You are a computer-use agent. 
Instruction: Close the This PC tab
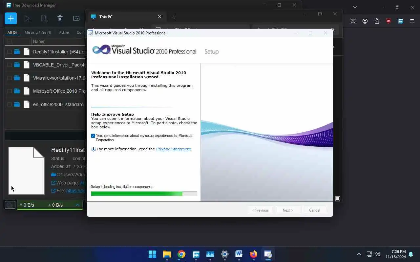(159, 17)
